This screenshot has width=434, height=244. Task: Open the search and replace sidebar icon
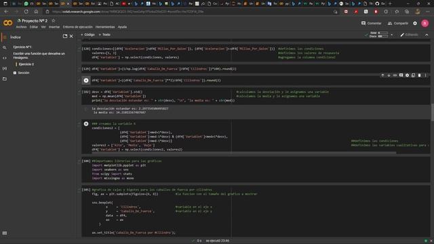coord(5,47)
